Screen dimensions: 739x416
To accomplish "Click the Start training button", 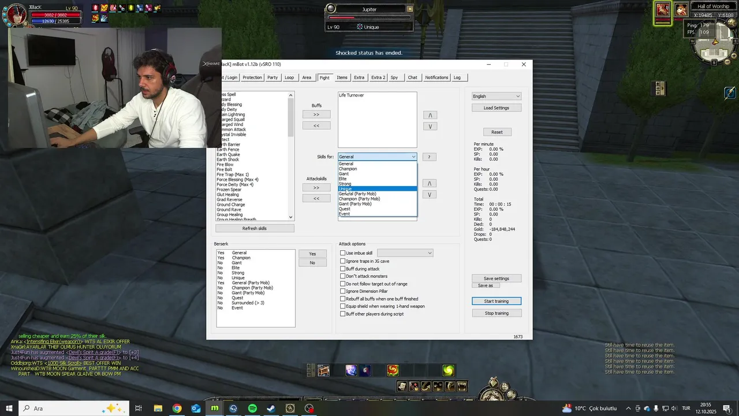I will click(497, 301).
